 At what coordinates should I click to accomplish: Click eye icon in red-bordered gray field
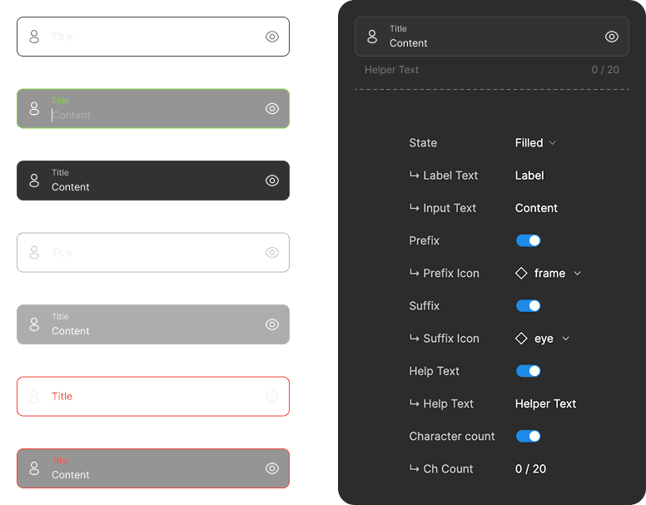coord(272,468)
